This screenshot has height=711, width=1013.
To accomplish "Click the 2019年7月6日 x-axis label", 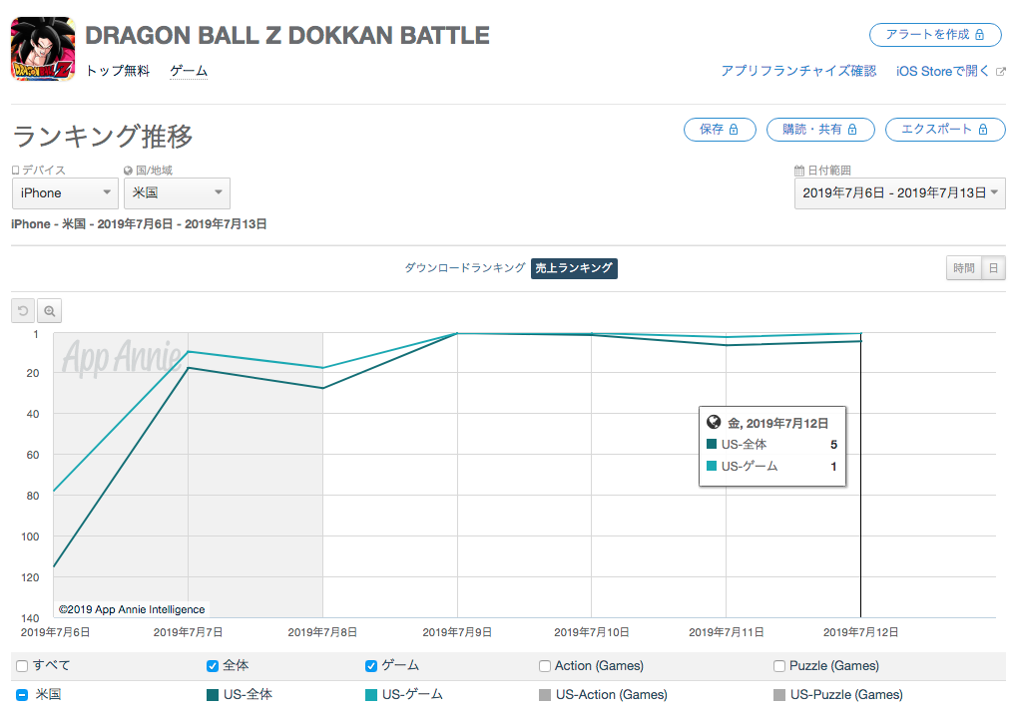I will click(x=56, y=632).
